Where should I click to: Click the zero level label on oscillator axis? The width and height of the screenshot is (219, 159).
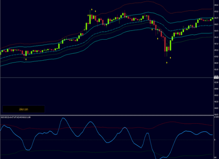215,140
